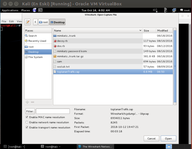Select the root path button
Screen dimensions: 192x149
(x=44, y=22)
